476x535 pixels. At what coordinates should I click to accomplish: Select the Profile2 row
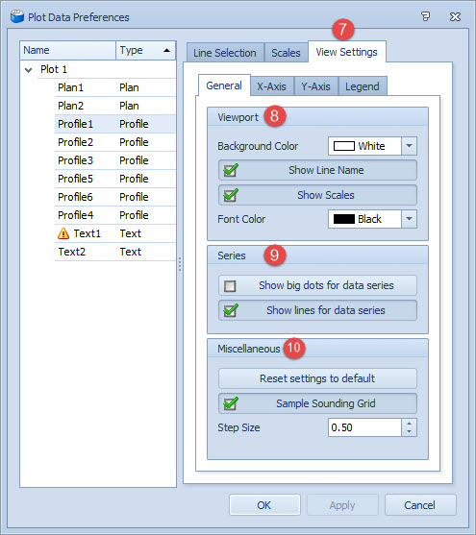click(114, 142)
